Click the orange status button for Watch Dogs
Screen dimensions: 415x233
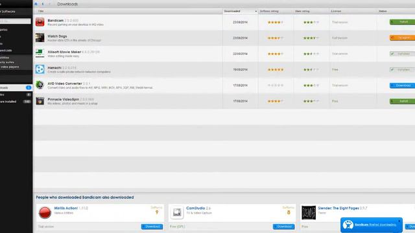tap(402, 38)
